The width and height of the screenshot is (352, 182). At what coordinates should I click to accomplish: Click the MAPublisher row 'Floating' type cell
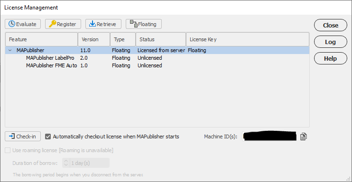[x=121, y=51]
